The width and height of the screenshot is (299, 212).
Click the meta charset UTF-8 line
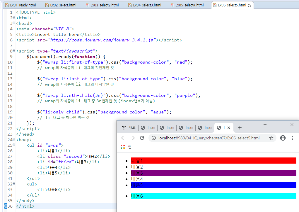[45, 29]
